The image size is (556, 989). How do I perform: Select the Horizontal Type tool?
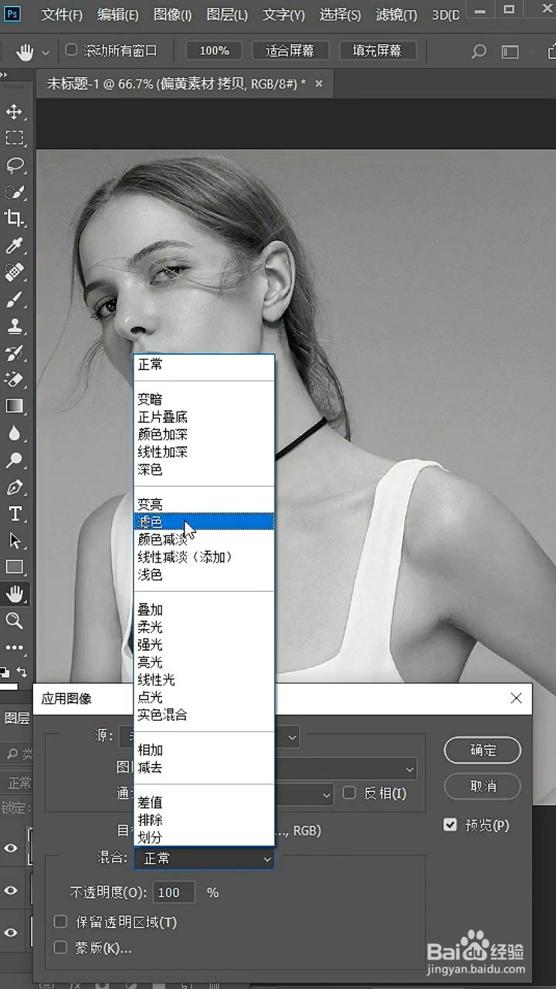(14, 514)
